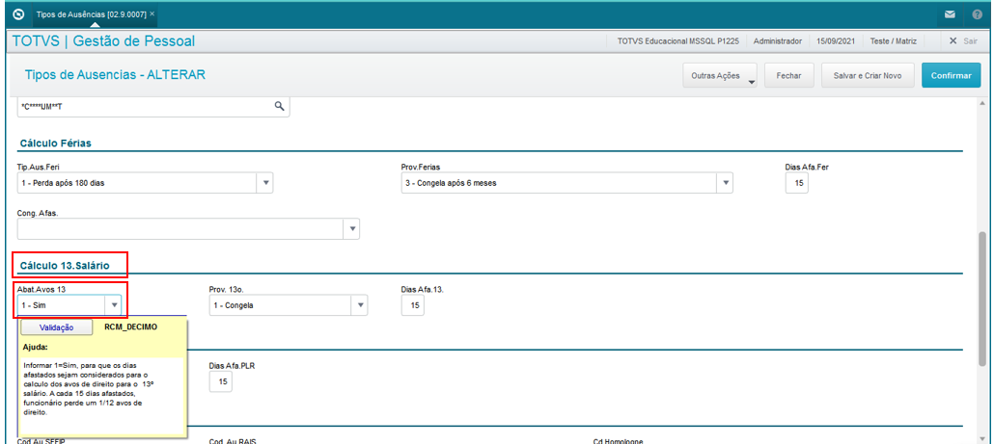994x444 pixels.
Task: Click the TOTVS | Gestão de Pessoal title
Action: (x=103, y=41)
